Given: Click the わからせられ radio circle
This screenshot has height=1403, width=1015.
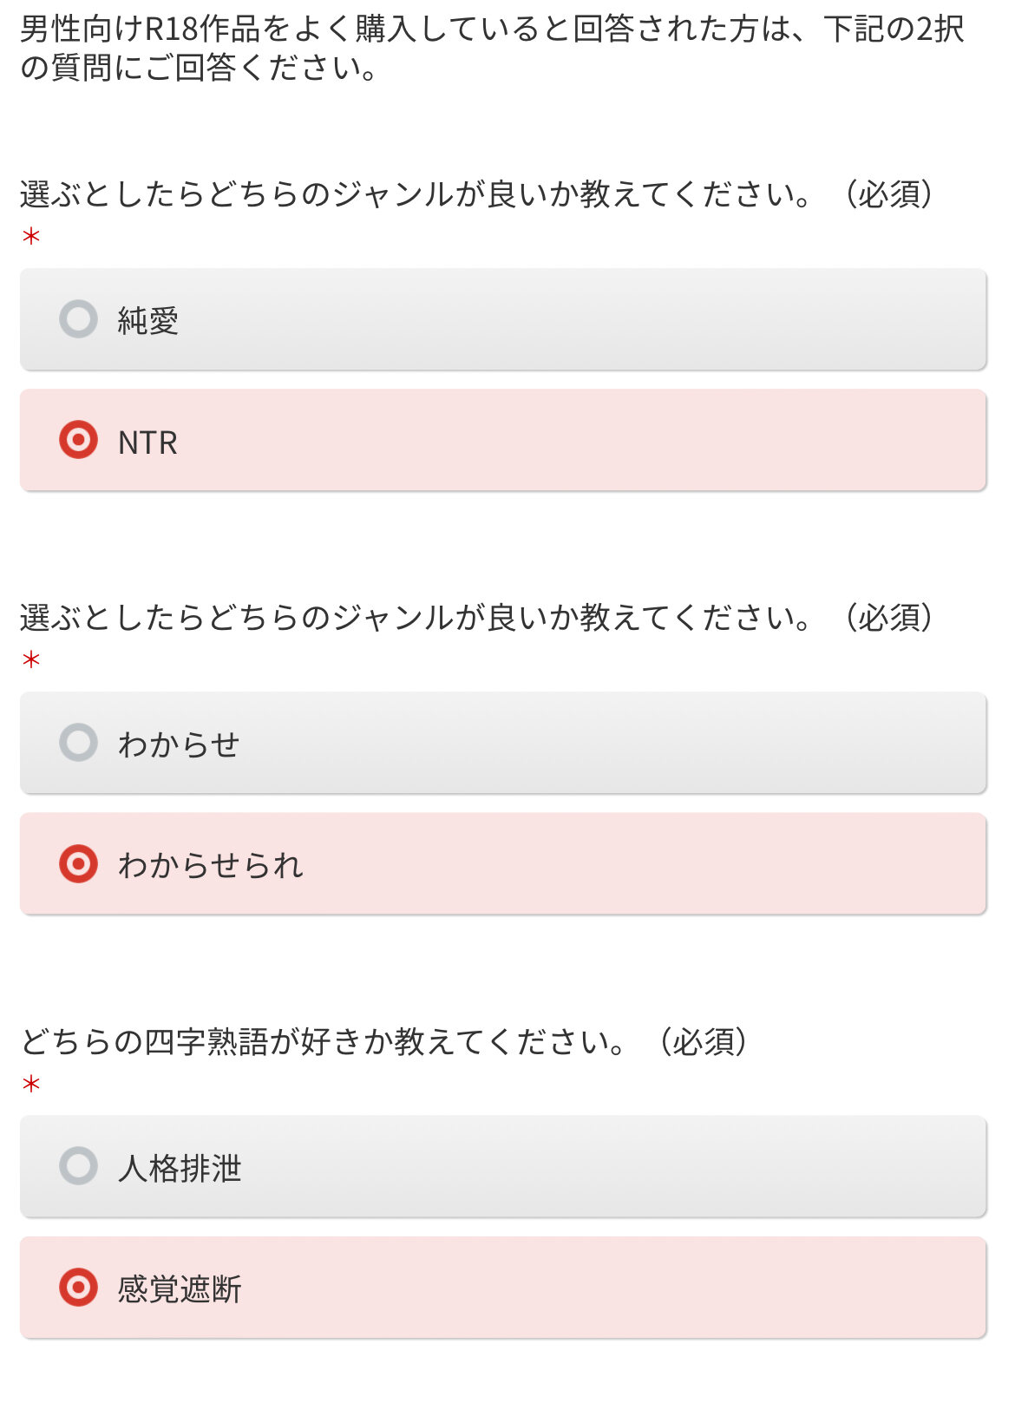Looking at the screenshot, I should tap(78, 864).
